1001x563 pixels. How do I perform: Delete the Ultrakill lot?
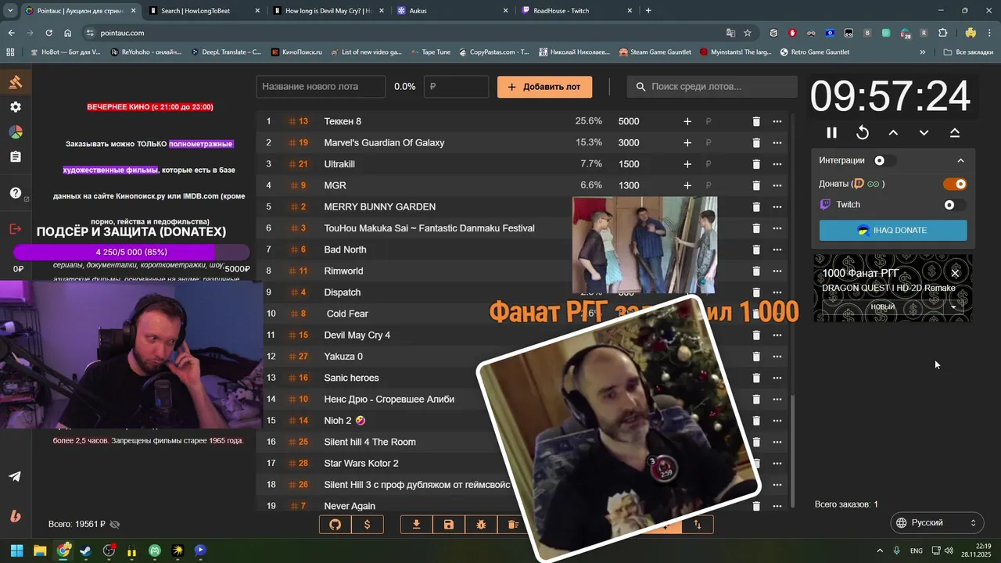tap(756, 164)
